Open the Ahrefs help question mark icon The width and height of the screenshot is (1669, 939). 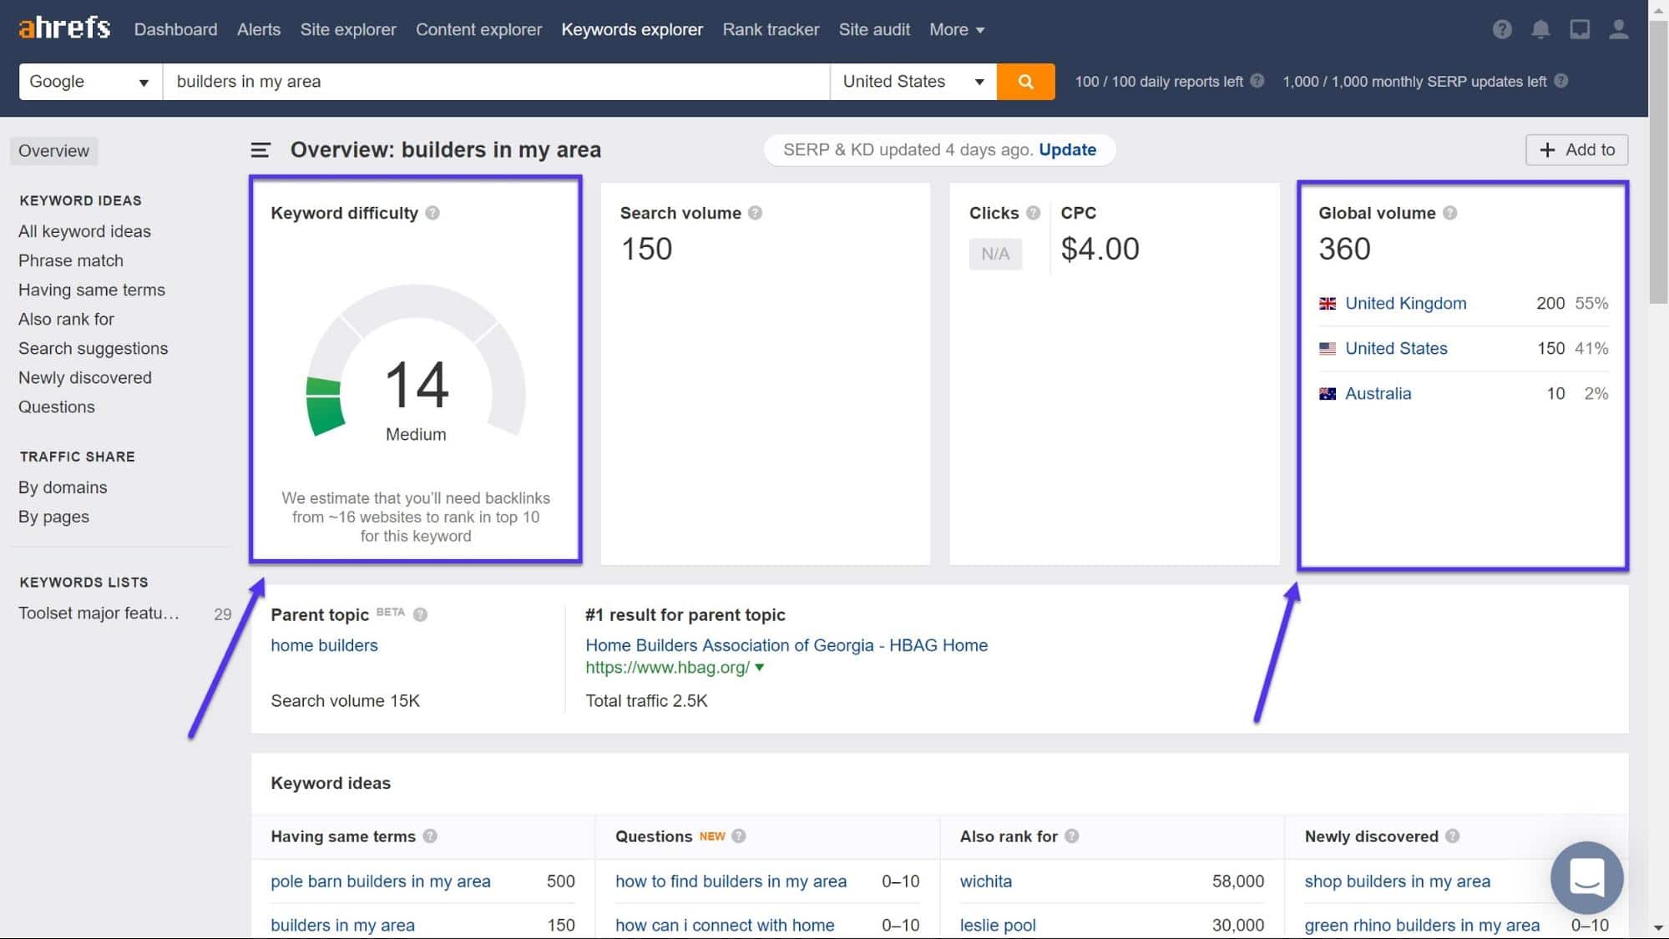[1502, 29]
